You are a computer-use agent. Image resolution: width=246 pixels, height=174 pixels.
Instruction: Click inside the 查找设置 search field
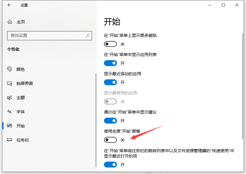click(x=44, y=35)
